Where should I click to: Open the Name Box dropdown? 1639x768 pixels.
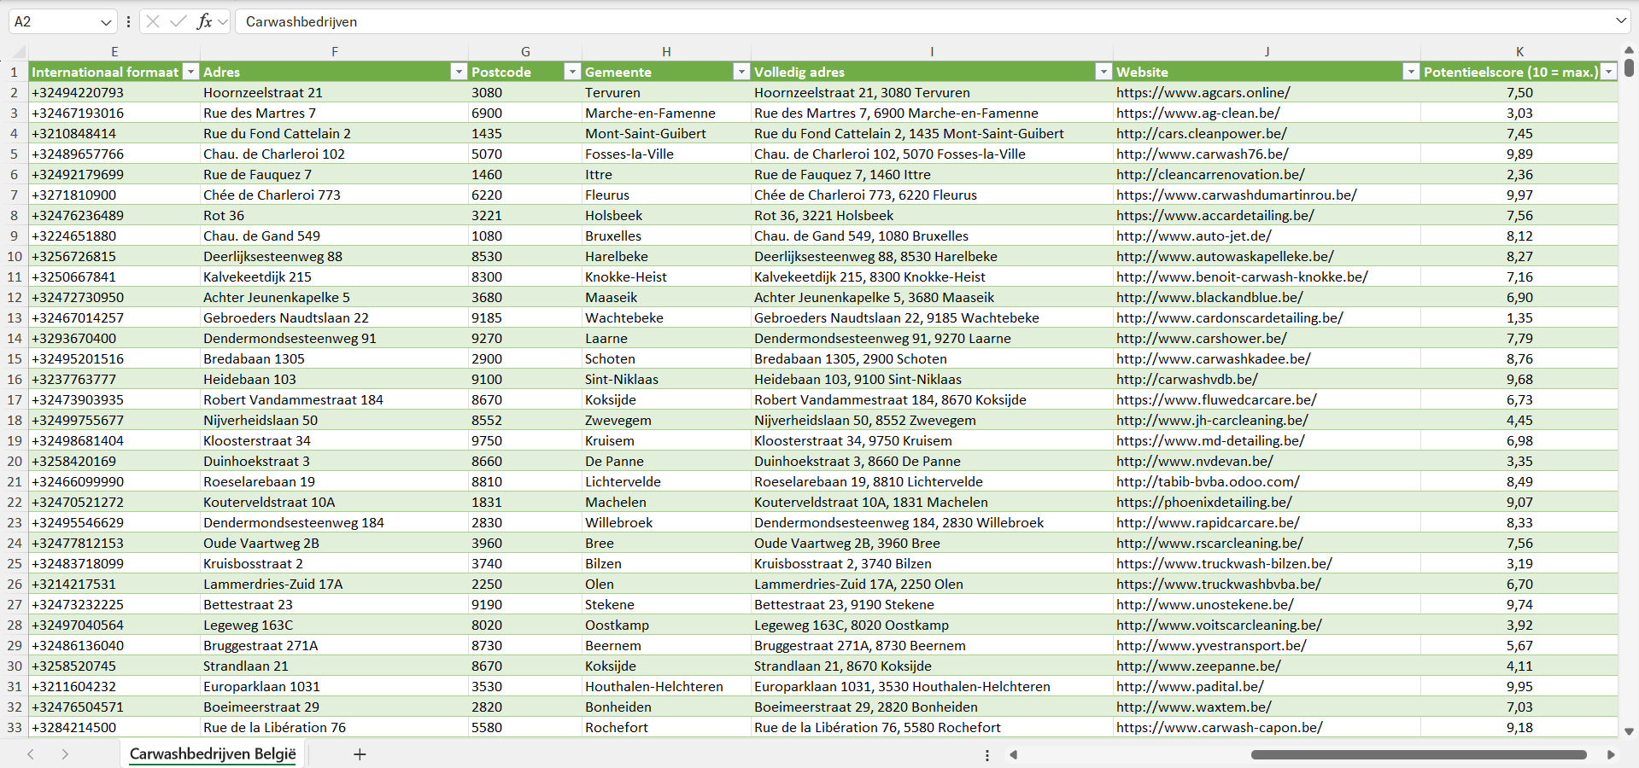click(x=106, y=22)
